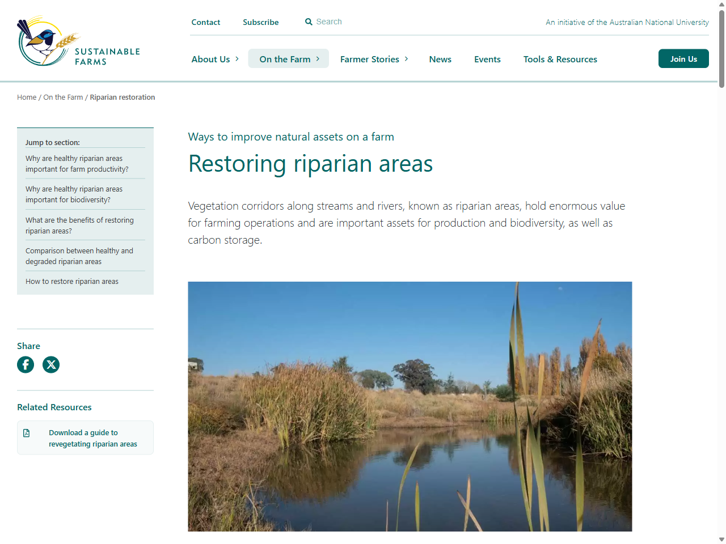Open the Contact link

(205, 22)
